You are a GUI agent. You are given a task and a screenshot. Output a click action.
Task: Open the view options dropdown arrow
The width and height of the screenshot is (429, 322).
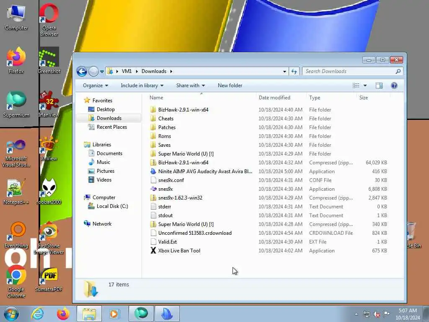pos(365,86)
